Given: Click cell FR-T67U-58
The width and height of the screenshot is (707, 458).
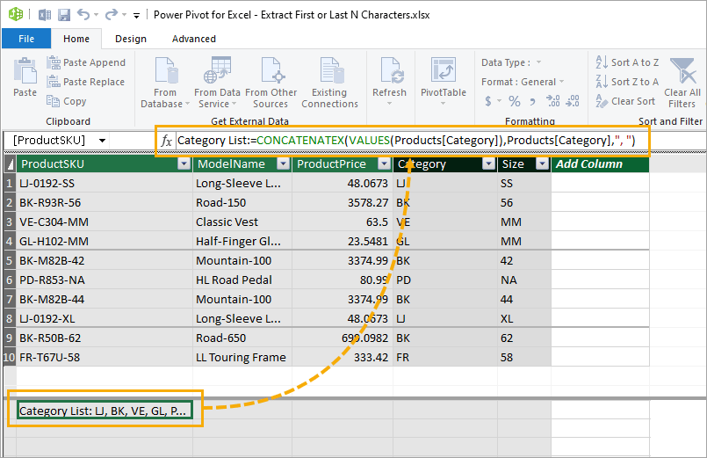Looking at the screenshot, I should pos(105,358).
